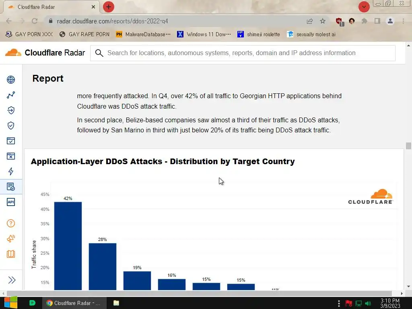Open the Windows Start button
The width and height of the screenshot is (412, 309).
[11, 303]
